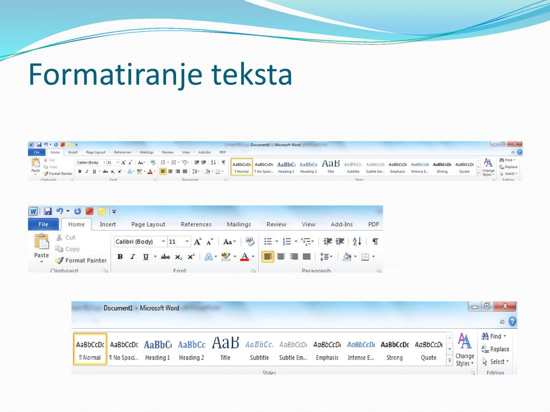Expand the styles gallery More arrow, enlarged image
This screenshot has height=412, width=550.
tap(450, 361)
